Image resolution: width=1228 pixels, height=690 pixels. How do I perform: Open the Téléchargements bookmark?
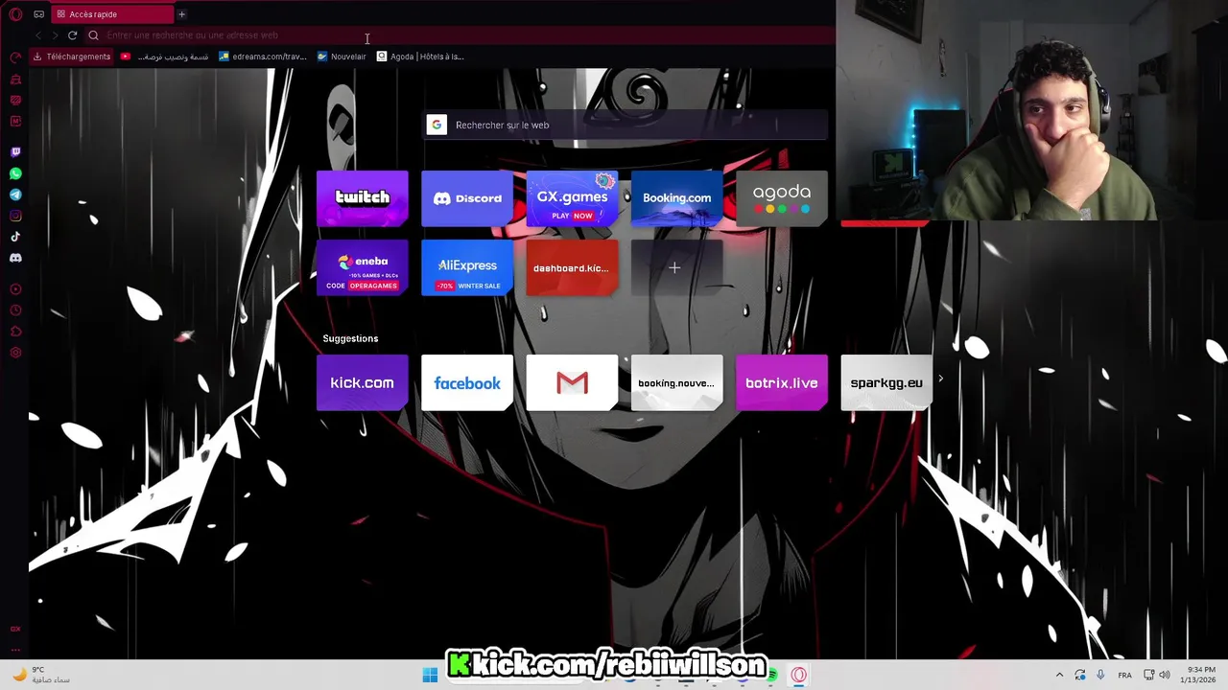point(72,57)
